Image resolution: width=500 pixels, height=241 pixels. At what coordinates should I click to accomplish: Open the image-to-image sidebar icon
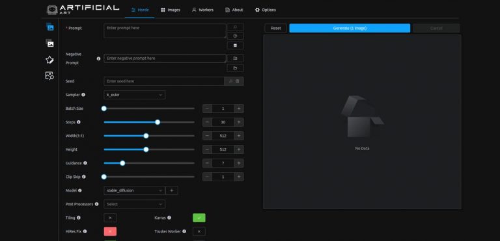[x=49, y=43]
